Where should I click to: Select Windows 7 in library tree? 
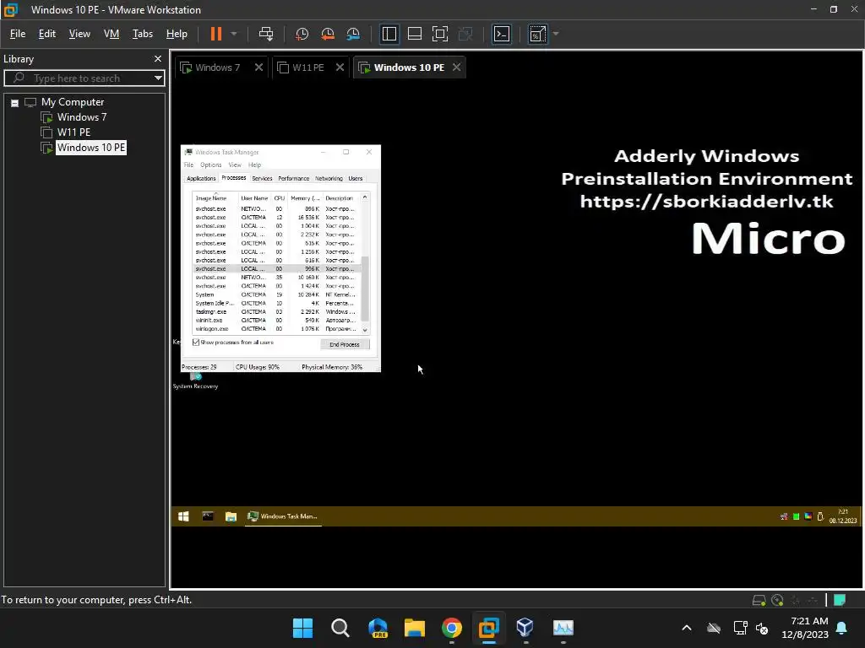pyautogui.click(x=82, y=116)
